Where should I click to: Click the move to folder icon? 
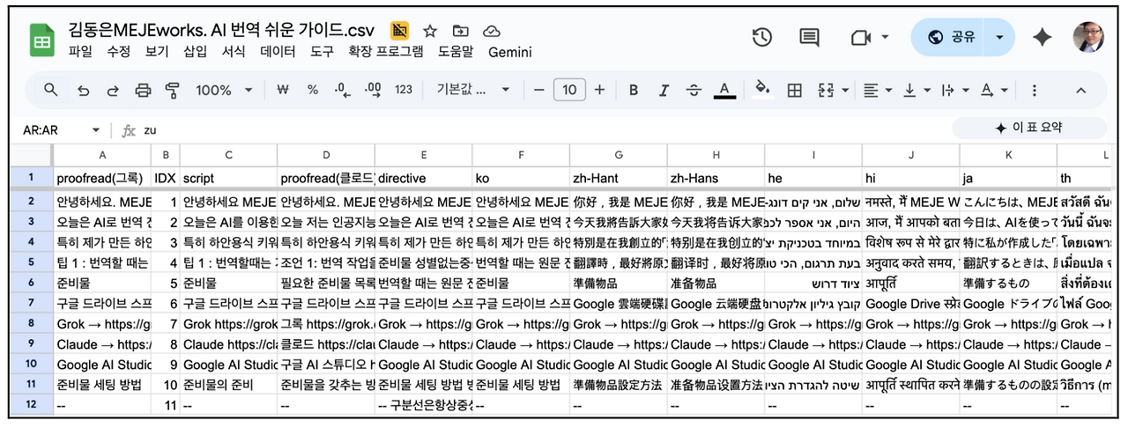point(461,30)
